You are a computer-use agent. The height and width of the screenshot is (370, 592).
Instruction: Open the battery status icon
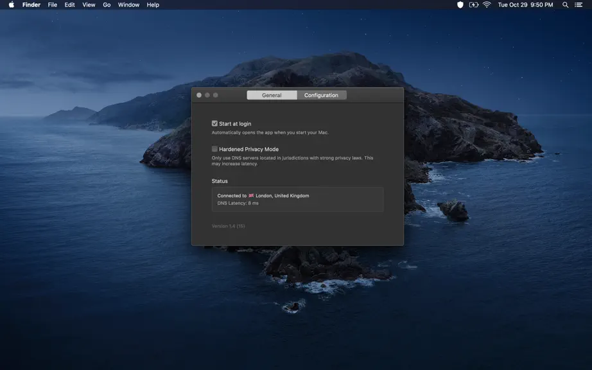tap(473, 5)
